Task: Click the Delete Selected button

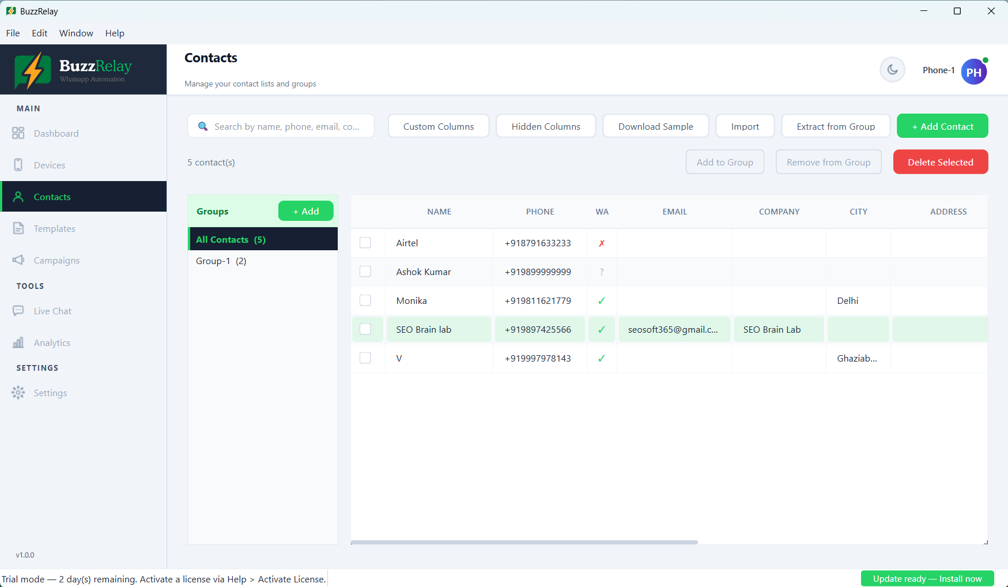Action: (941, 162)
